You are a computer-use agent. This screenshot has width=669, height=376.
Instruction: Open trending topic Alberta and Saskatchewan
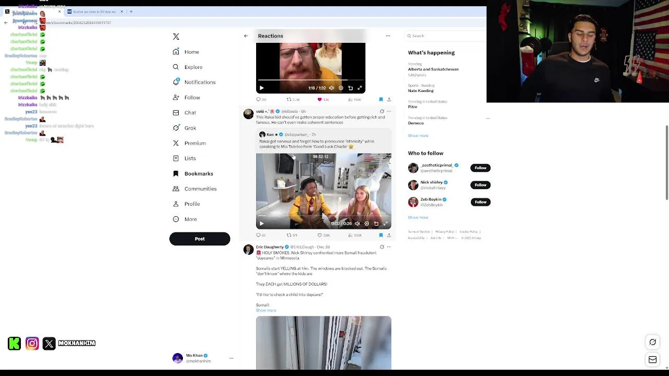click(x=433, y=69)
